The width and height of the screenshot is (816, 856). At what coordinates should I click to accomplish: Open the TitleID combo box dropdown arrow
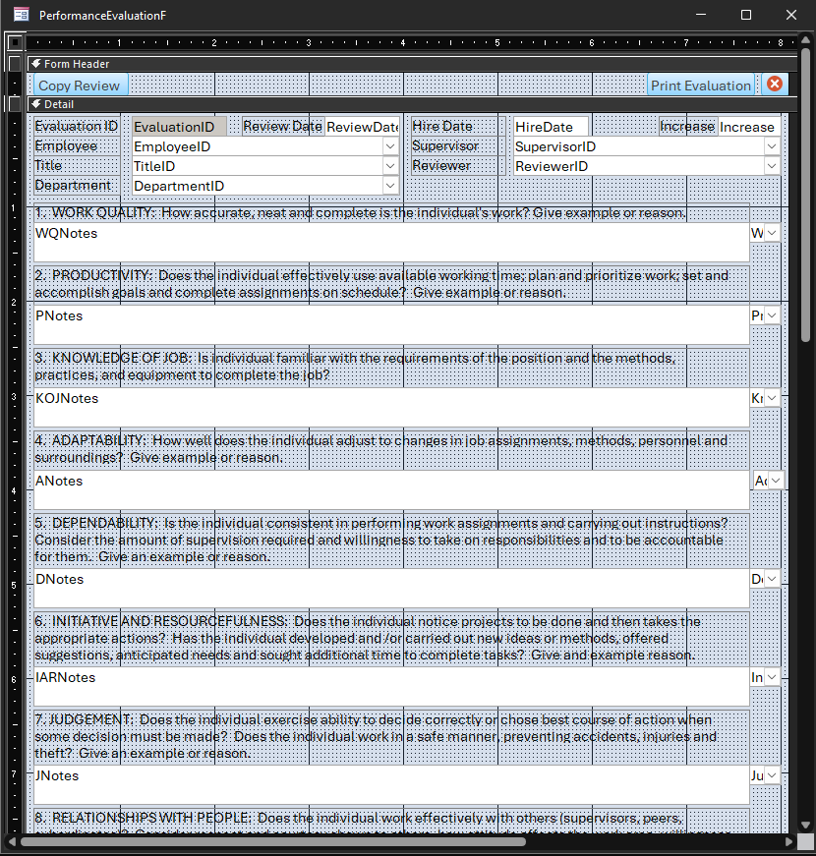pyautogui.click(x=390, y=166)
